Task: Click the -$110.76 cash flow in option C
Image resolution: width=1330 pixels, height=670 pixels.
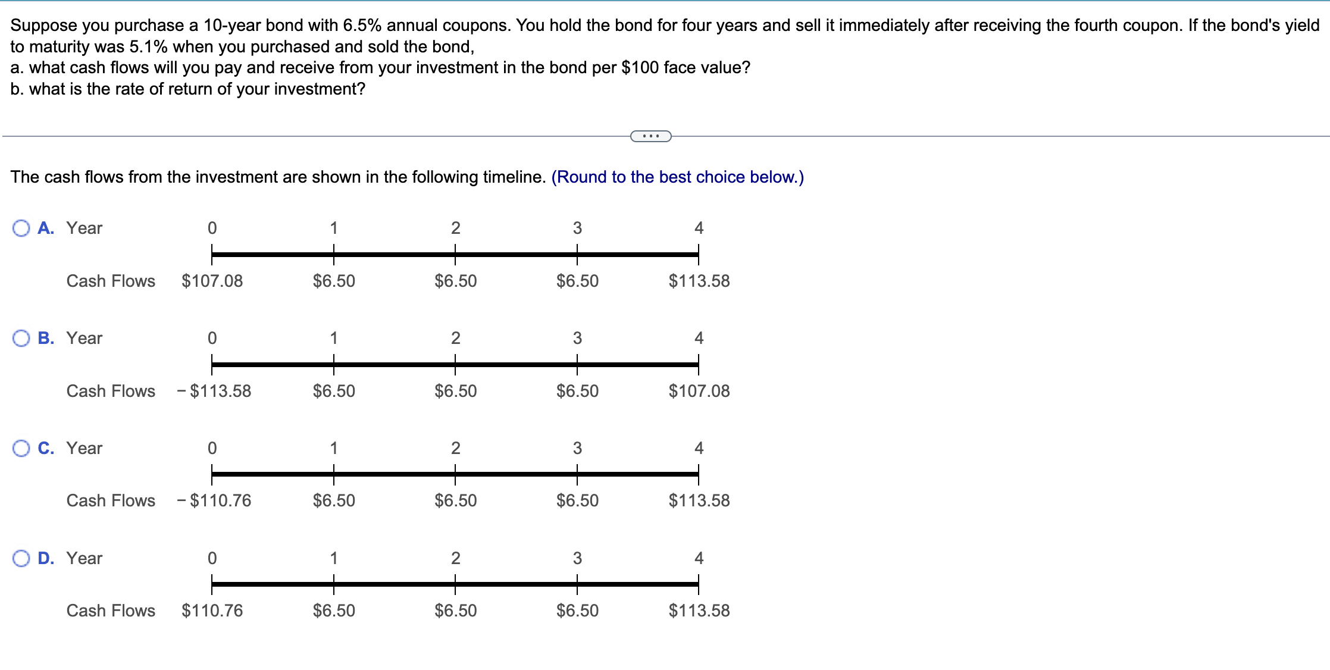Action: 215,500
